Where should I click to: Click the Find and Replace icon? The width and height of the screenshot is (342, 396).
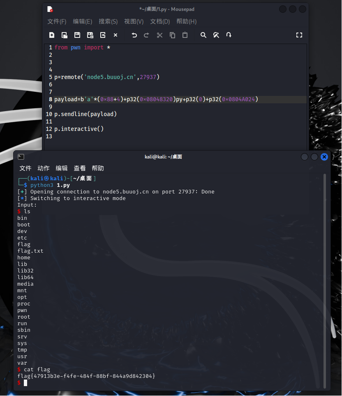(x=216, y=35)
